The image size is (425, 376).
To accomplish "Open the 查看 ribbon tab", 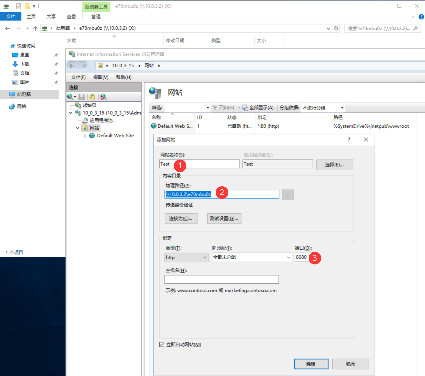I will [71, 17].
